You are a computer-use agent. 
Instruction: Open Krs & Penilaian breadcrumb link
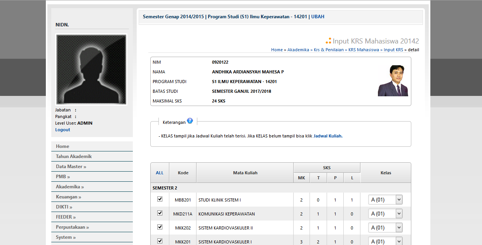click(x=329, y=50)
